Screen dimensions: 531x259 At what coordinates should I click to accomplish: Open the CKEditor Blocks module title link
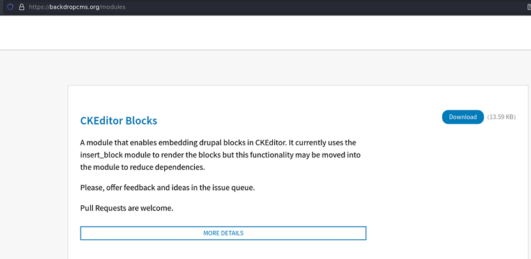(118, 121)
